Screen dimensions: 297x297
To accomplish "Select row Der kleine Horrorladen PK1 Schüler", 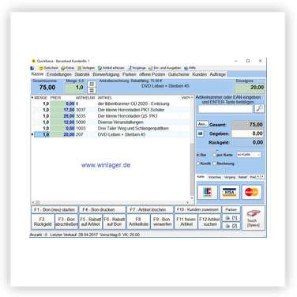I will pyautogui.click(x=111, y=110).
